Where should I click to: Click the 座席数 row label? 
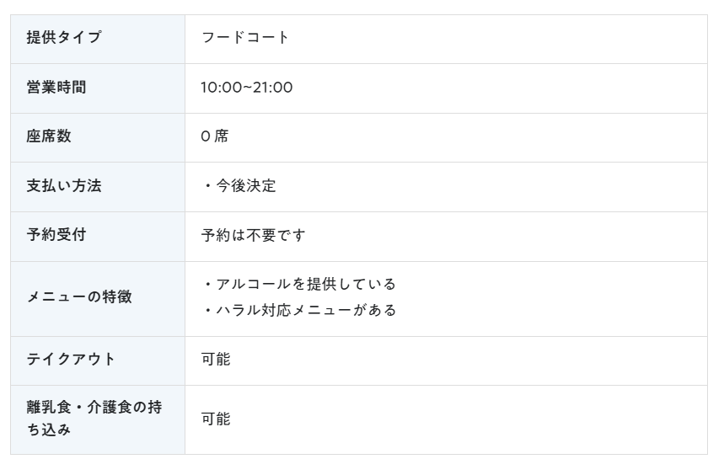tap(49, 136)
